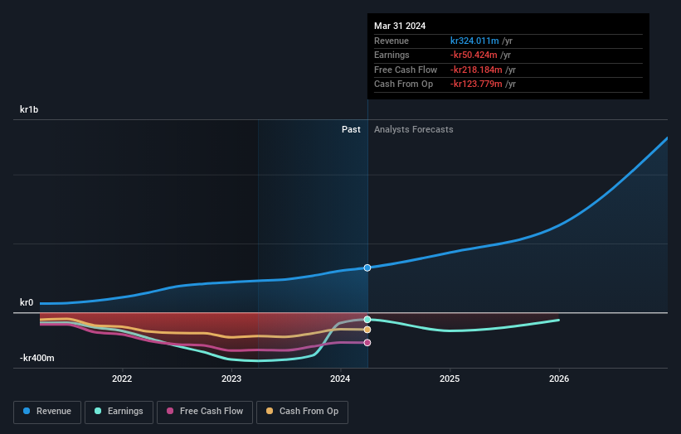Select the 2023 x-axis label
This screenshot has height=434, width=681.
(x=231, y=379)
